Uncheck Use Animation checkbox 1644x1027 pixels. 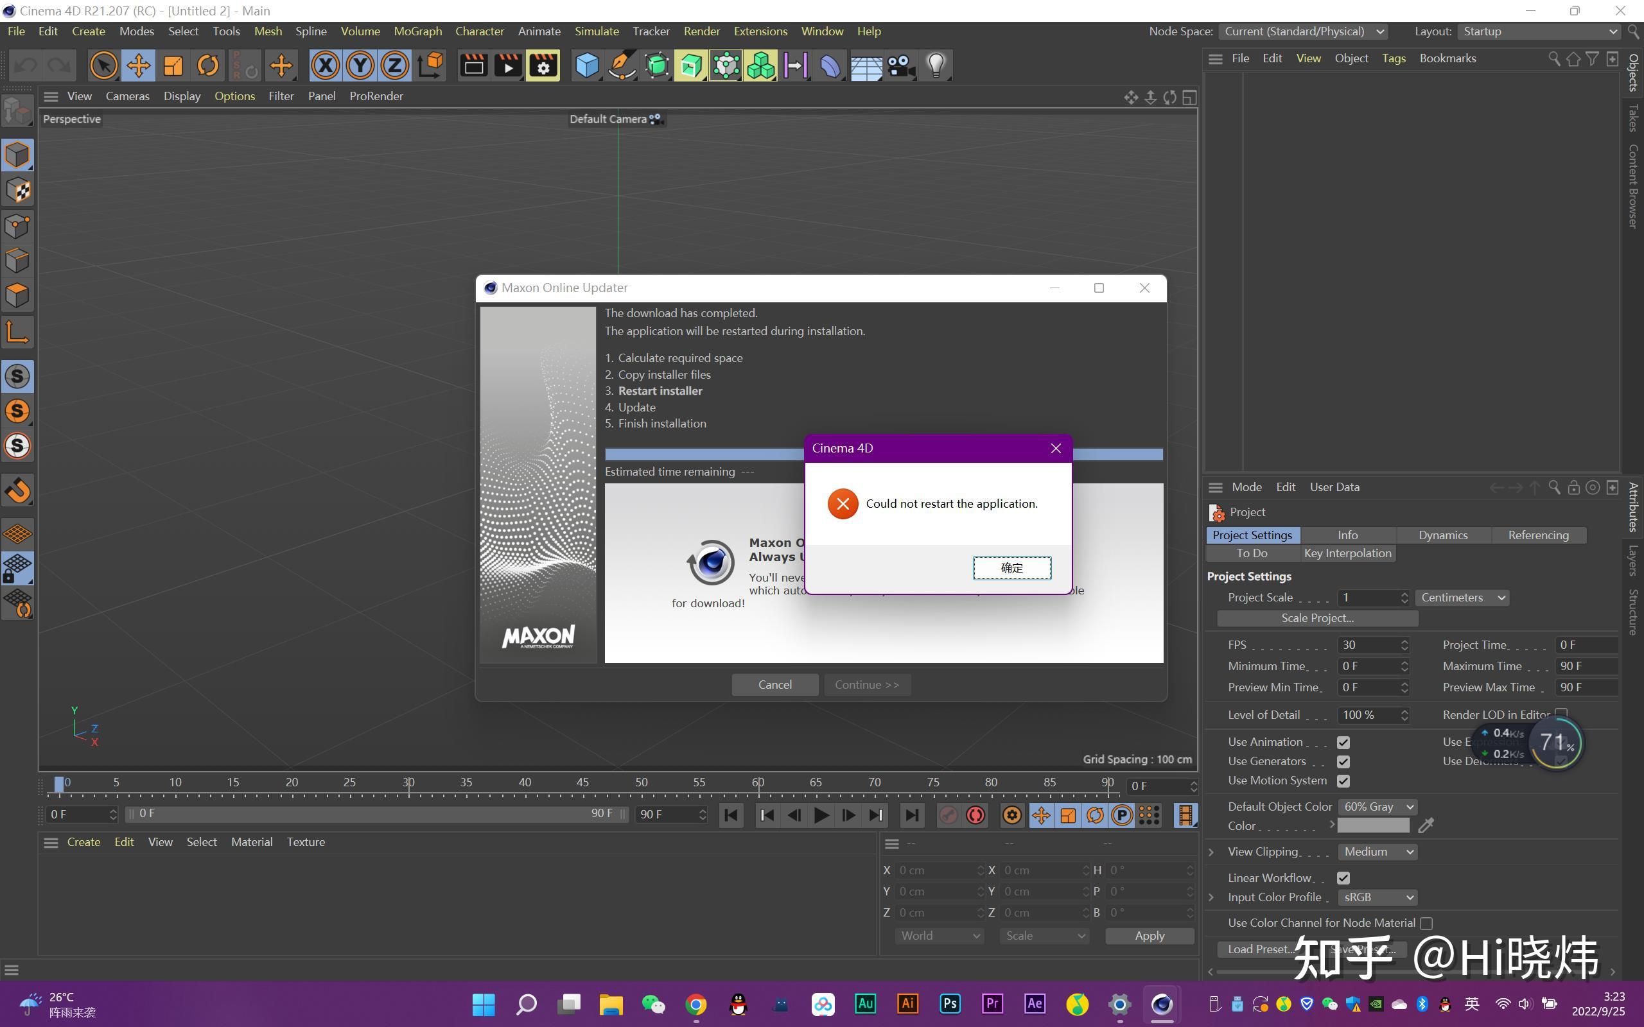coord(1343,743)
